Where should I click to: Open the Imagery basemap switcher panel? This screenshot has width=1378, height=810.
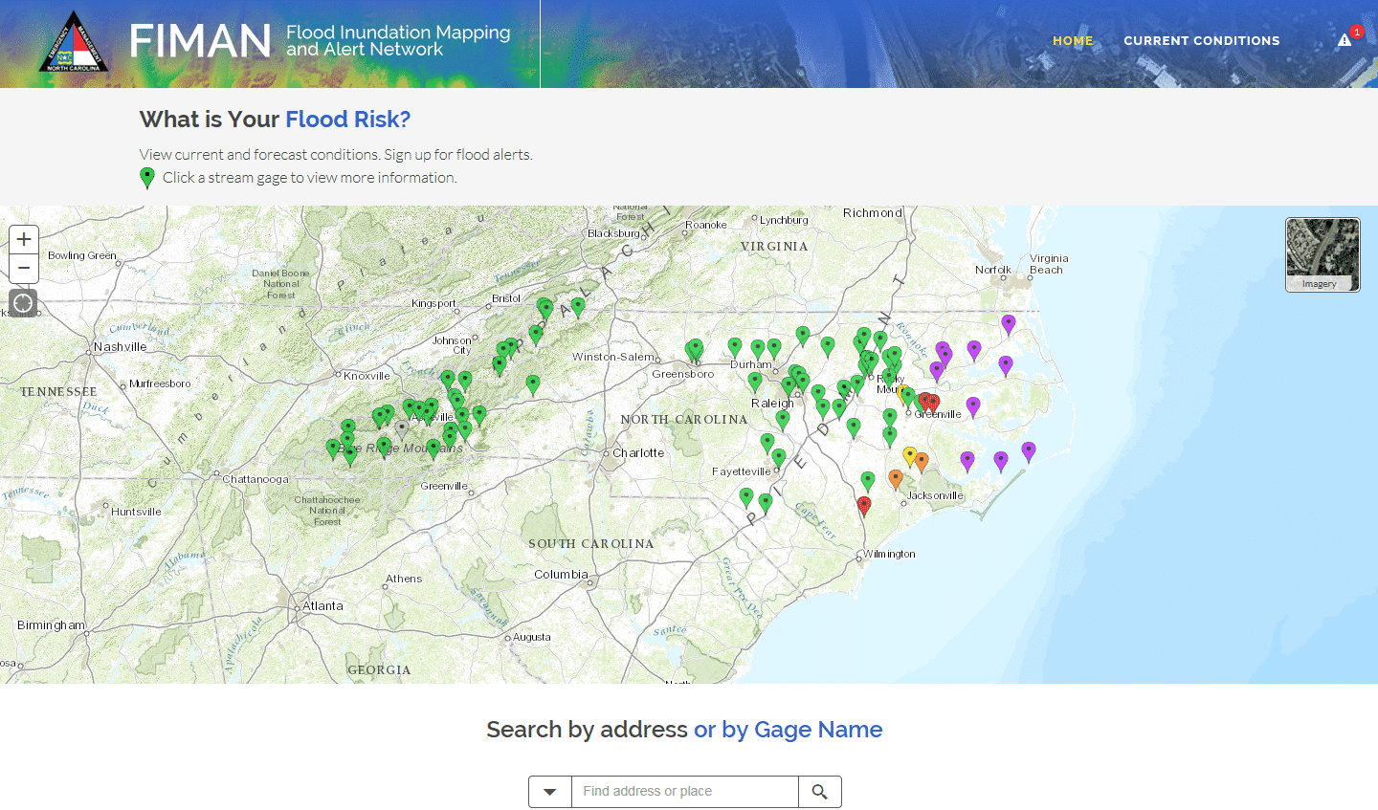tap(1322, 254)
